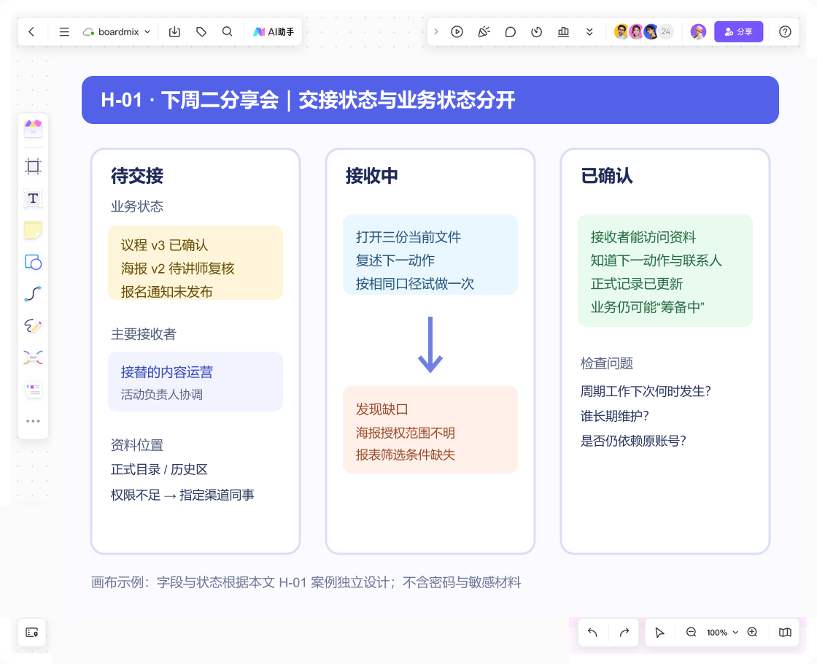This screenshot has height=664, width=817.
Task: Expand the right toolbar chevron
Action: click(436, 32)
